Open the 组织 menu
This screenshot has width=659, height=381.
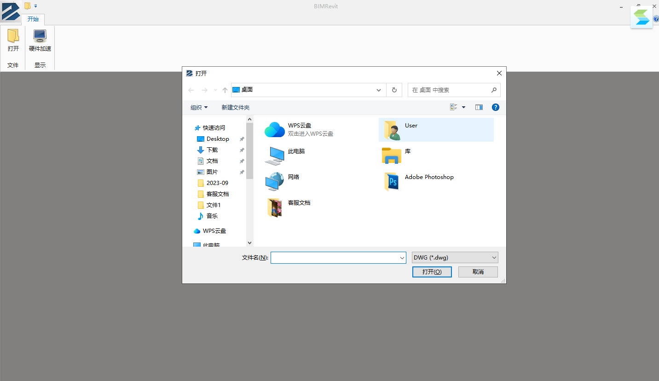199,107
